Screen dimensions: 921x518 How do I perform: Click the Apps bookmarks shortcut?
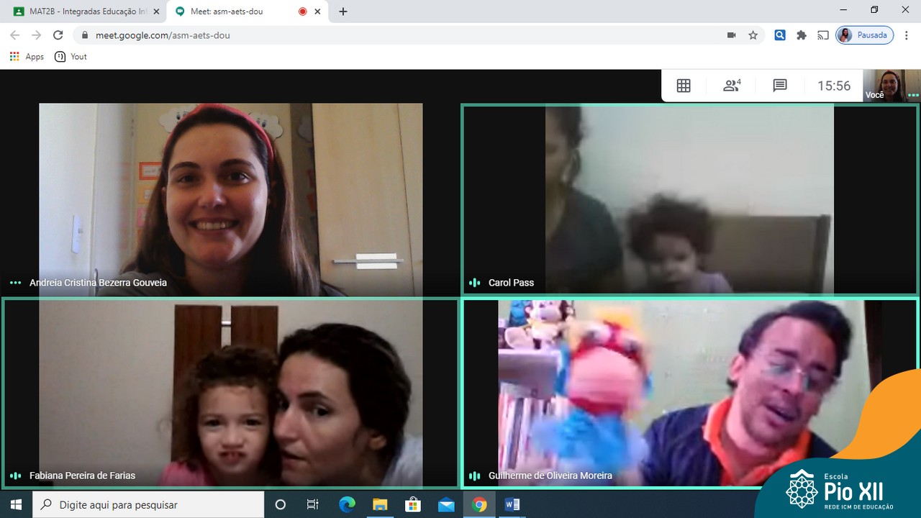[27, 57]
